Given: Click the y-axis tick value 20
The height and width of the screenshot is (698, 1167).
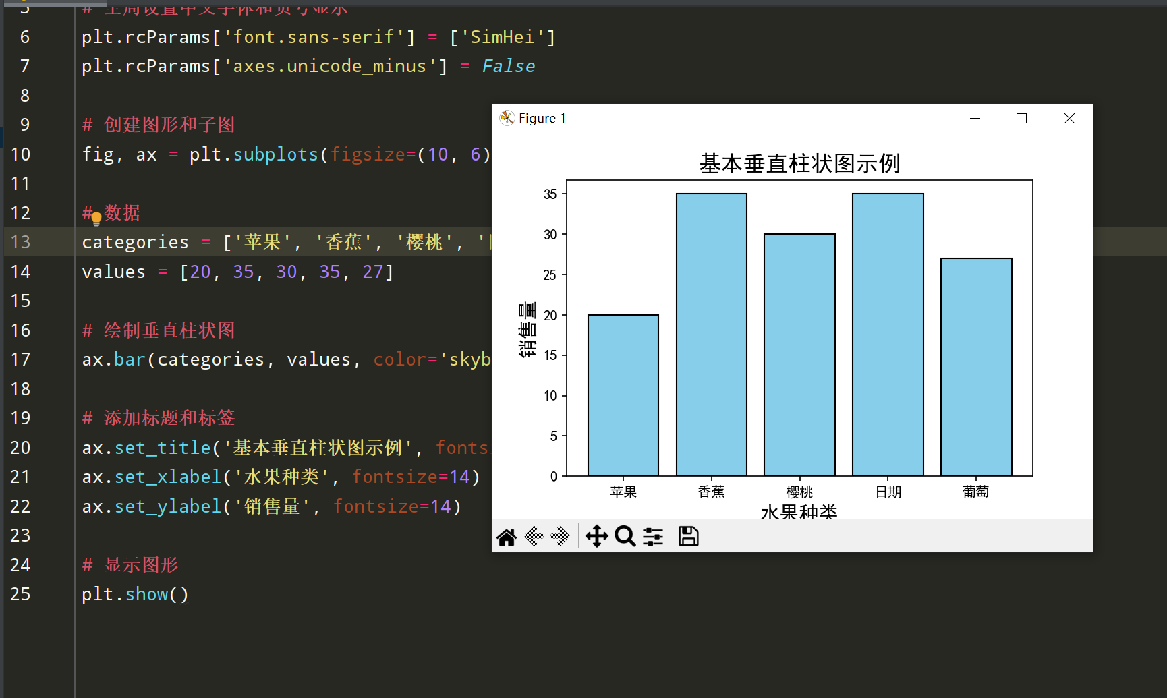Looking at the screenshot, I should point(550,316).
